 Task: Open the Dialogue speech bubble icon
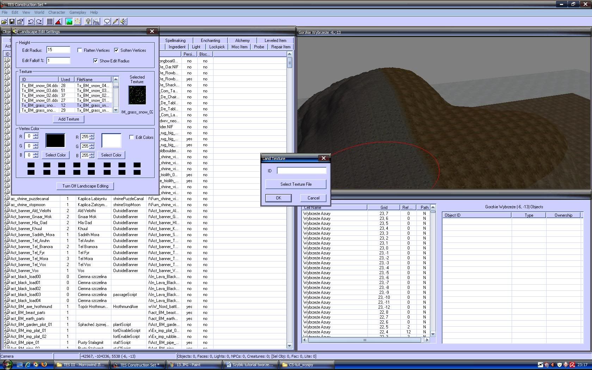pos(107,21)
